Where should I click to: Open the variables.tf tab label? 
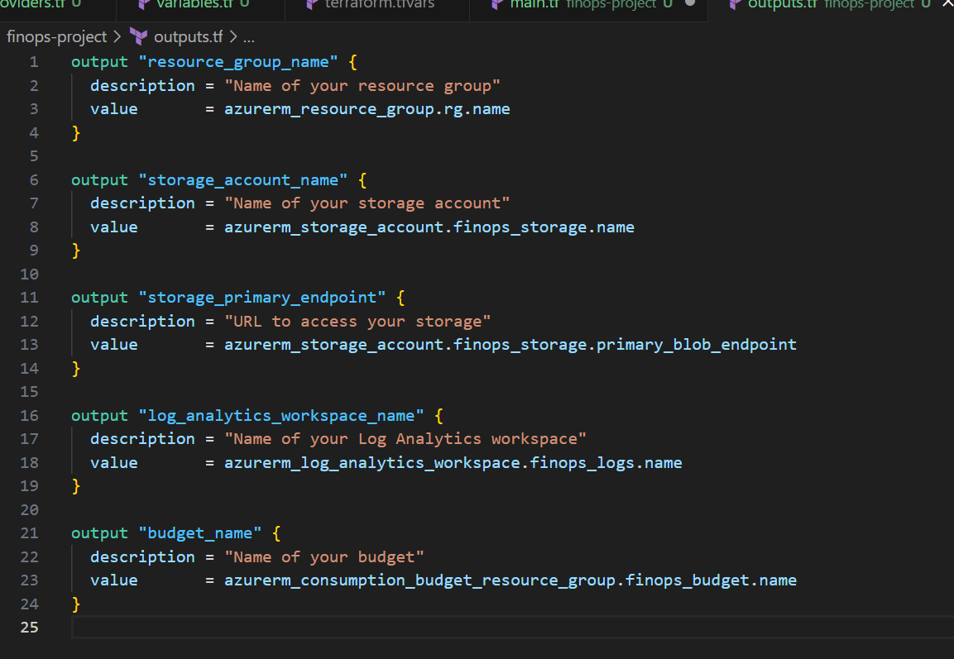point(196,4)
